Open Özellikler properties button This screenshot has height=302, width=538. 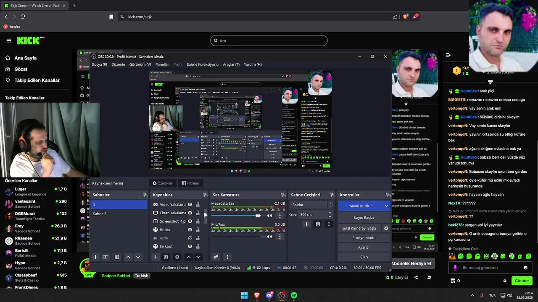click(163, 183)
